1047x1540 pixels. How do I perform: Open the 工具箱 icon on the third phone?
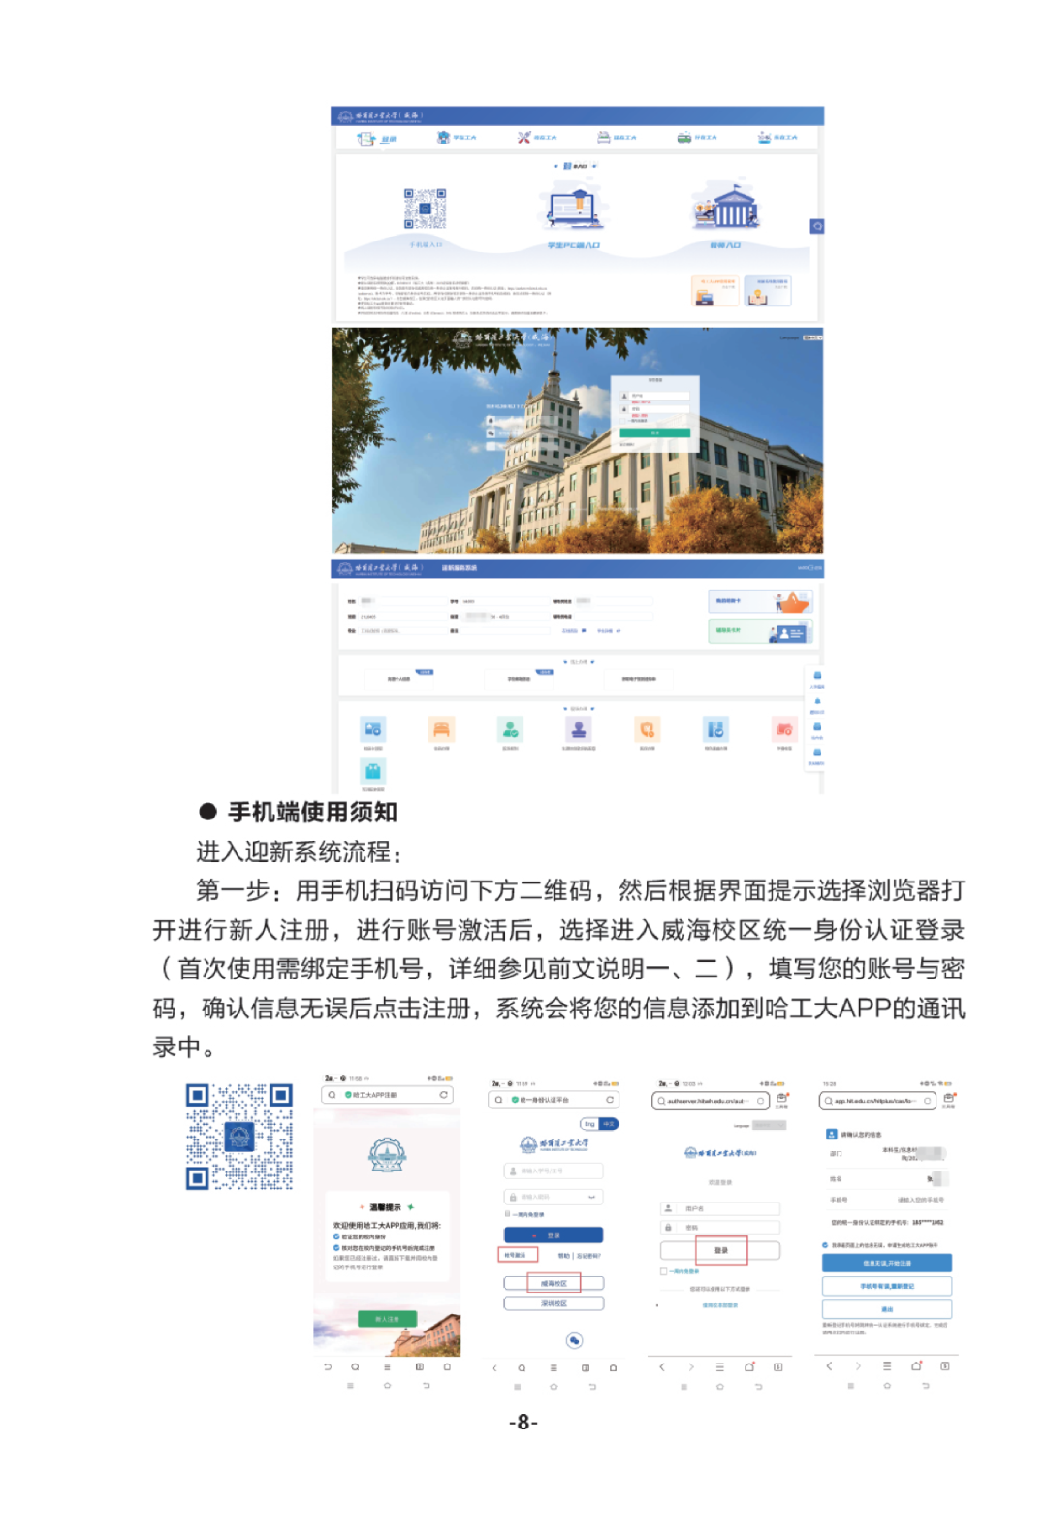tap(781, 1100)
